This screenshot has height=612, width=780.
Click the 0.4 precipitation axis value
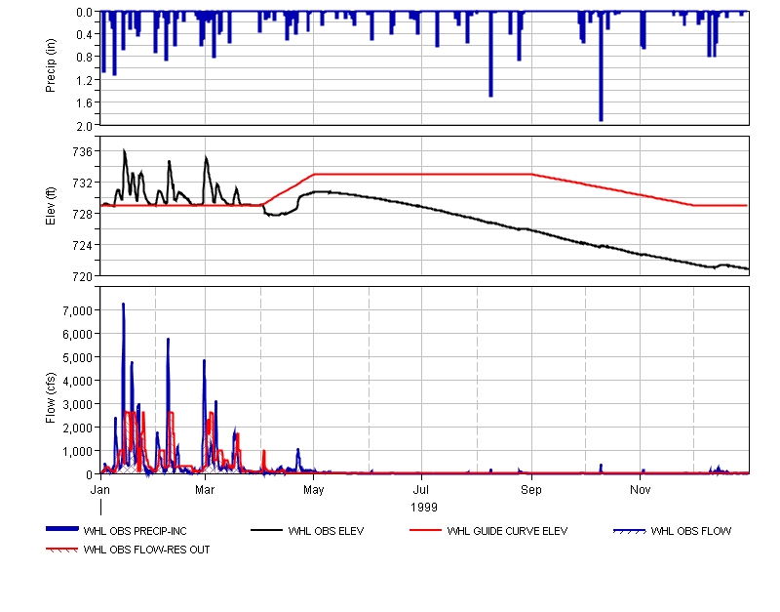pyautogui.click(x=85, y=35)
